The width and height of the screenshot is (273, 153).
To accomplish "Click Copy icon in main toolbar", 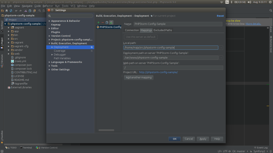I will pyautogui.click(x=30, y=11).
